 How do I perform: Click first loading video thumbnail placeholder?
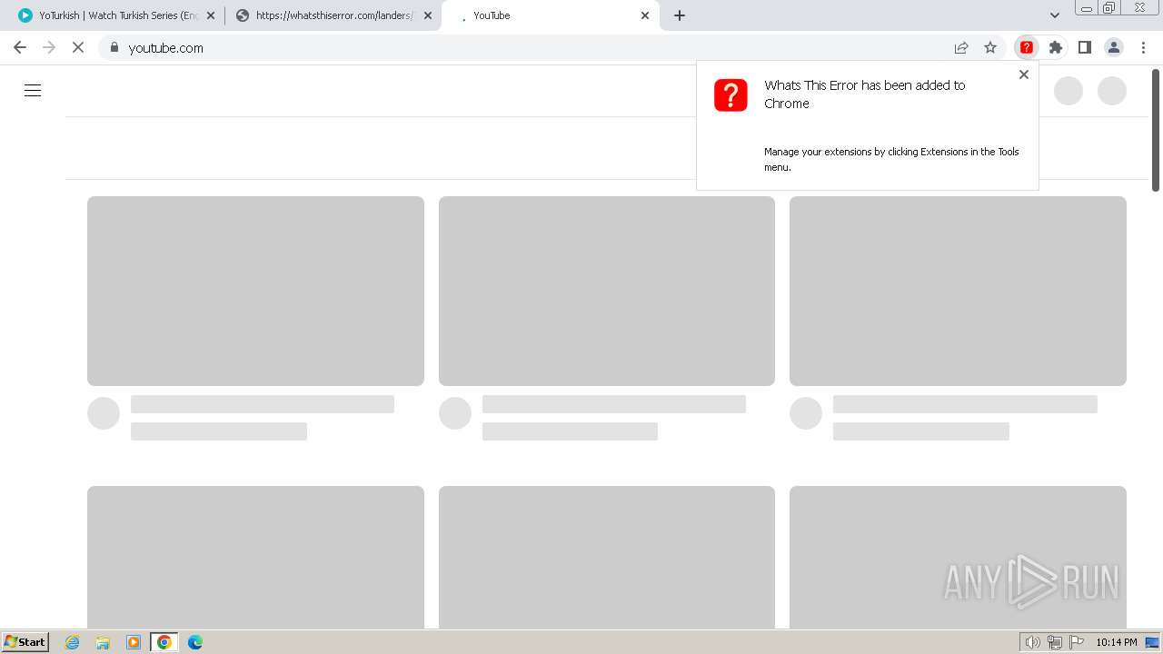255,291
